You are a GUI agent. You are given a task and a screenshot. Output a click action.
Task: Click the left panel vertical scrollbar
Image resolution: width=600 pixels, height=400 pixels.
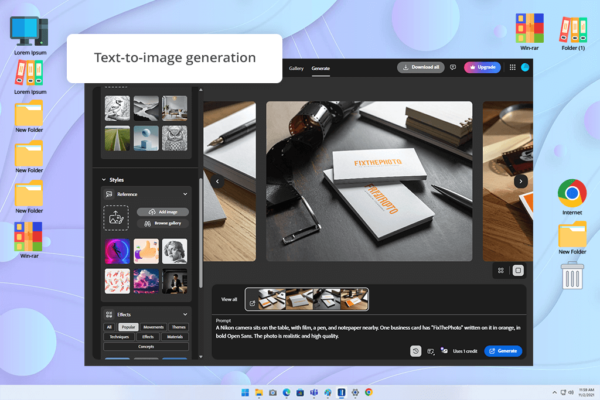pos(201,233)
